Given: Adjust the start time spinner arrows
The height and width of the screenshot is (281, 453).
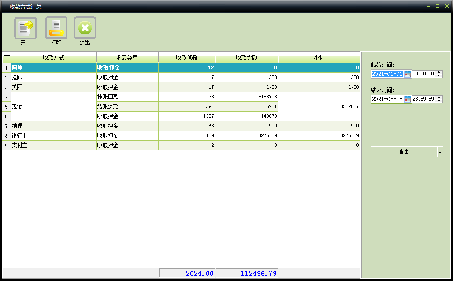Looking at the screenshot, I should [439, 74].
